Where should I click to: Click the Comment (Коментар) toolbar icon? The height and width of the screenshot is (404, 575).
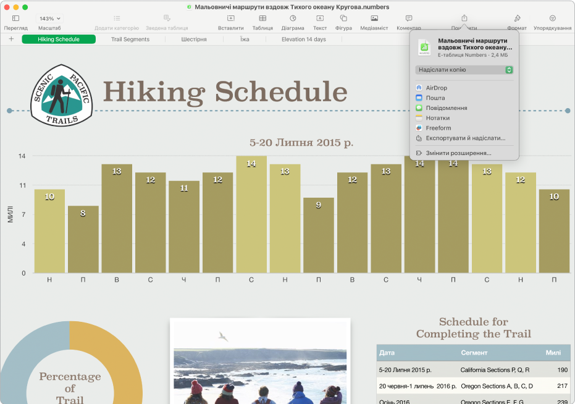click(x=409, y=18)
